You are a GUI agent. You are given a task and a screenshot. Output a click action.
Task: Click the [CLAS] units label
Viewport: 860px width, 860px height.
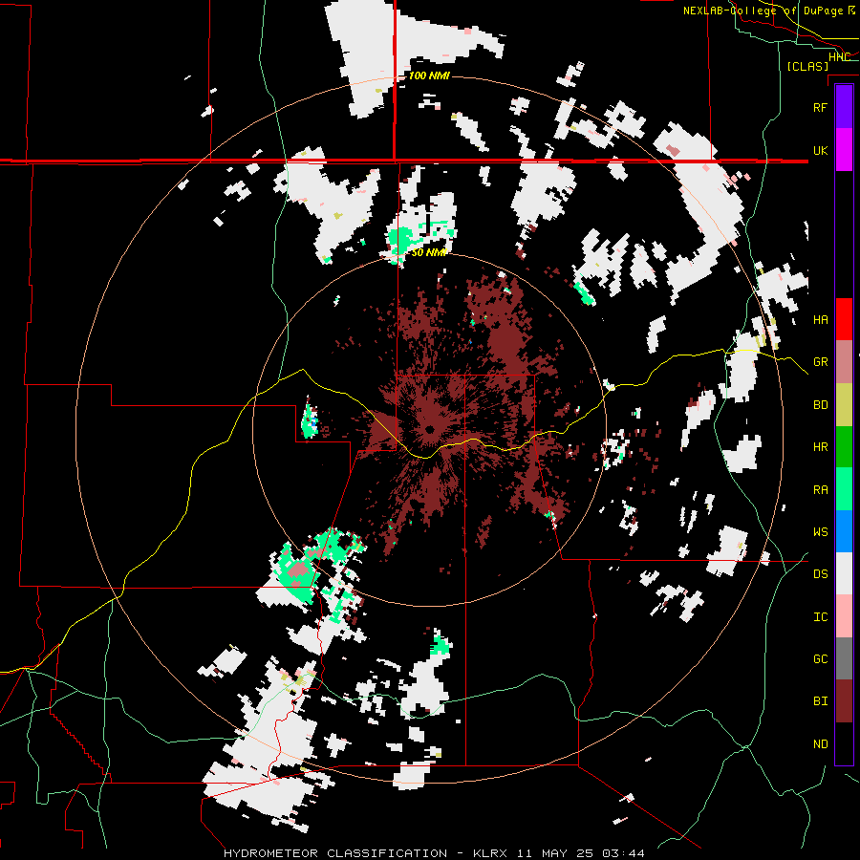click(807, 67)
